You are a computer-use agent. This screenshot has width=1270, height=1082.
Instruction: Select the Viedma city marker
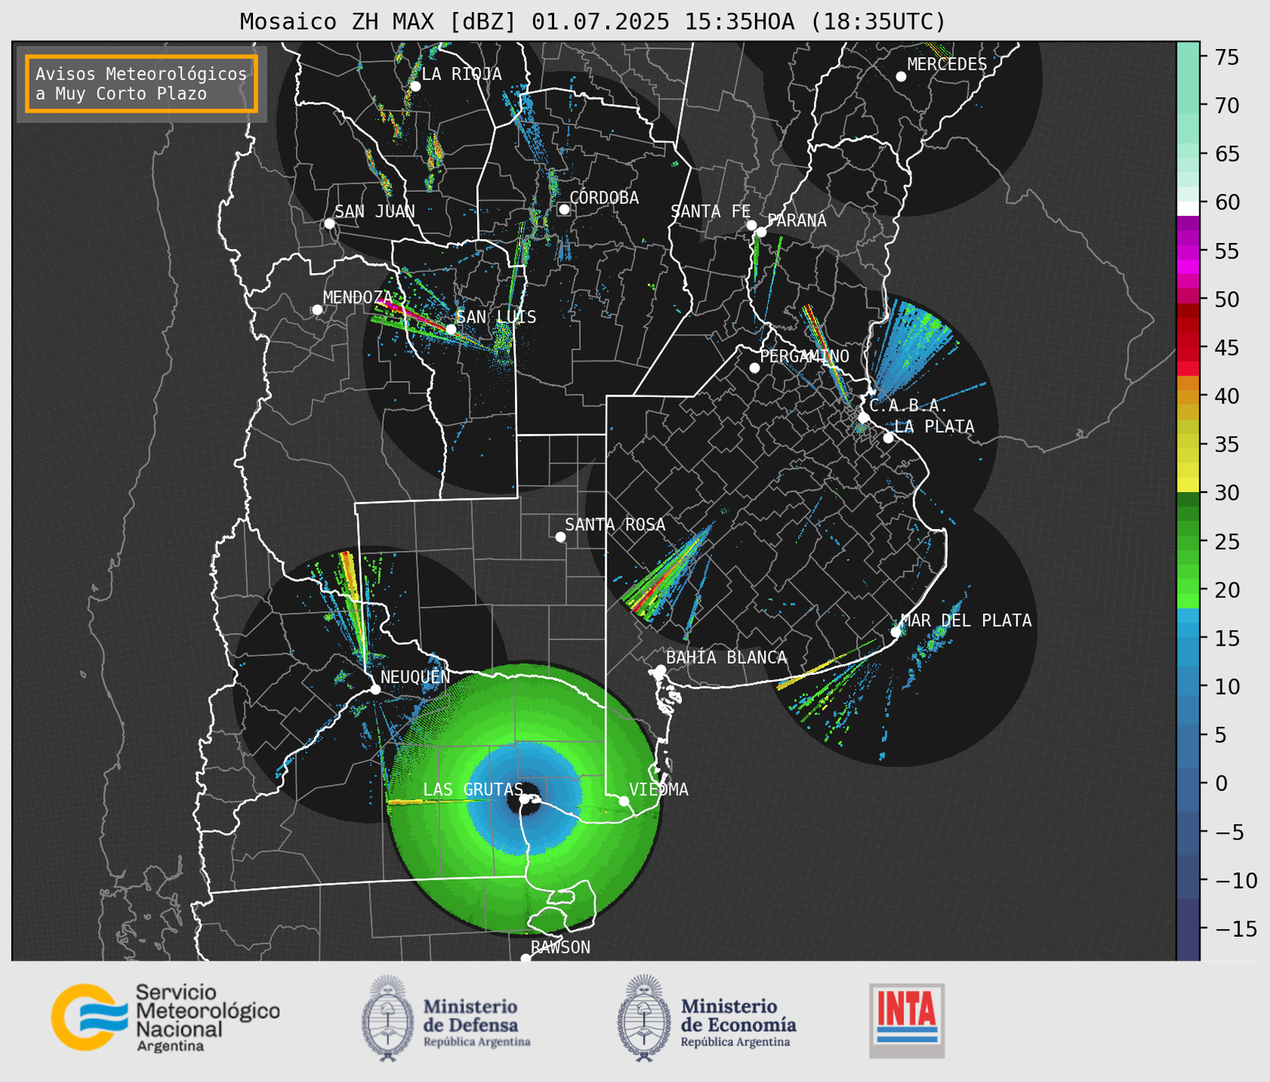pyautogui.click(x=623, y=801)
